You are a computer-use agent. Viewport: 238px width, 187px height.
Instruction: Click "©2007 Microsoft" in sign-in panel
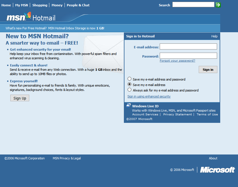pyautogui.click(x=139, y=119)
